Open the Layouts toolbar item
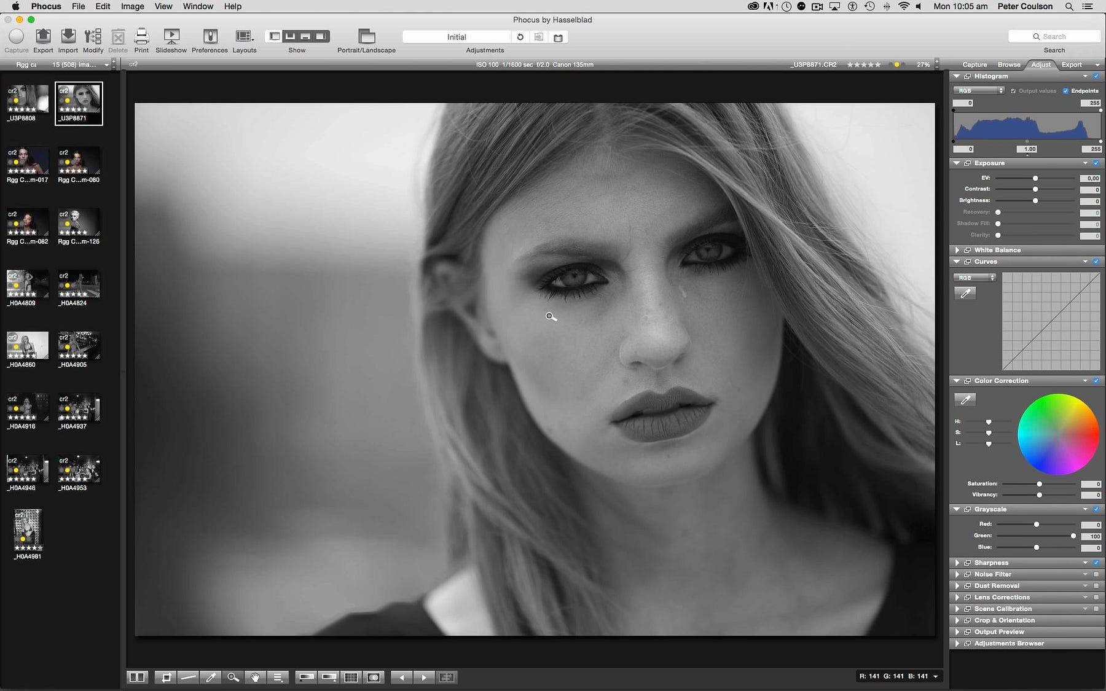This screenshot has width=1106, height=691. coord(244,36)
